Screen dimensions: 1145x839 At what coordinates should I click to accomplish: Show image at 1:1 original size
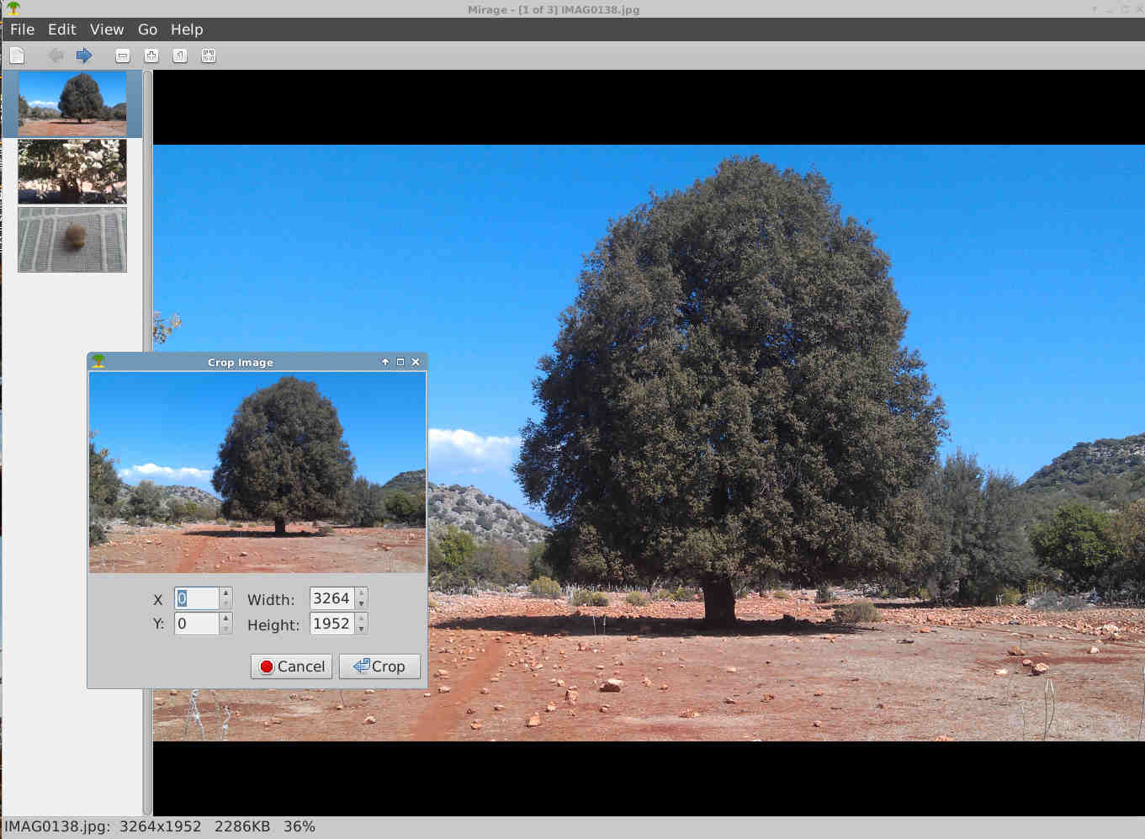pos(180,56)
